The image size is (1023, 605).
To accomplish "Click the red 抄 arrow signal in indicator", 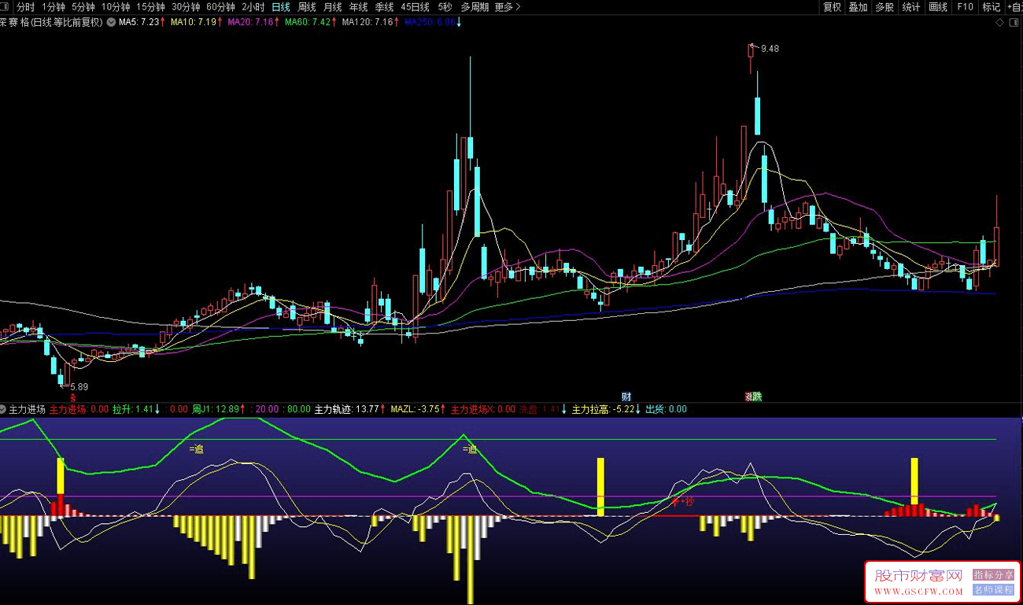I will tap(683, 500).
